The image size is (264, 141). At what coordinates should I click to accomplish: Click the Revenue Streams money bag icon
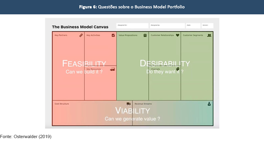point(209,104)
